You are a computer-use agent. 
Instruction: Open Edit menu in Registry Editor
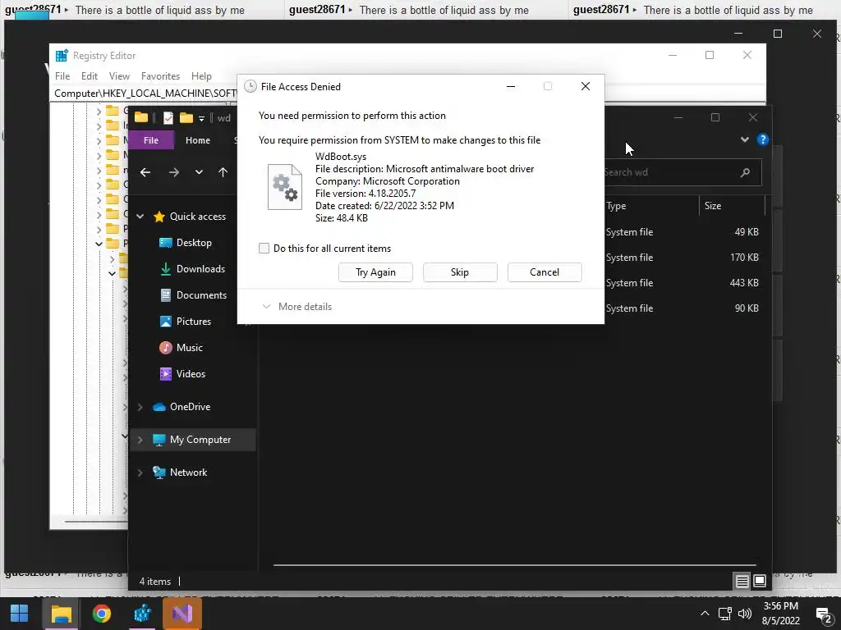point(89,76)
